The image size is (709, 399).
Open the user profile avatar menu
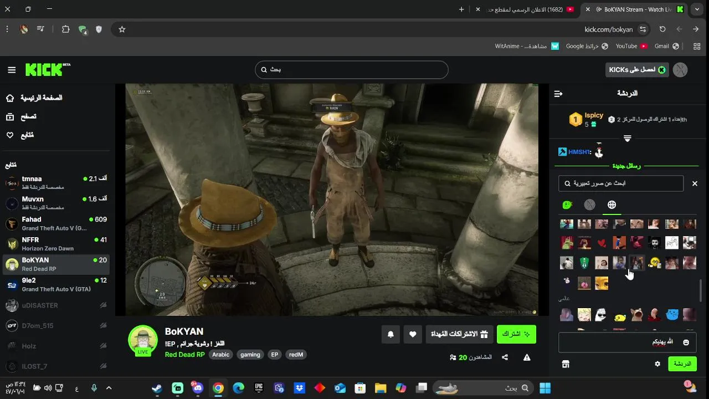pyautogui.click(x=680, y=70)
